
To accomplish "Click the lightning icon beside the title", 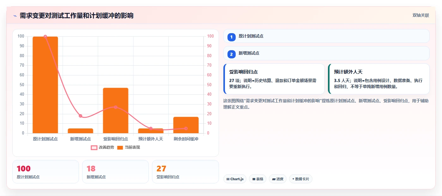I will click(x=15, y=16).
